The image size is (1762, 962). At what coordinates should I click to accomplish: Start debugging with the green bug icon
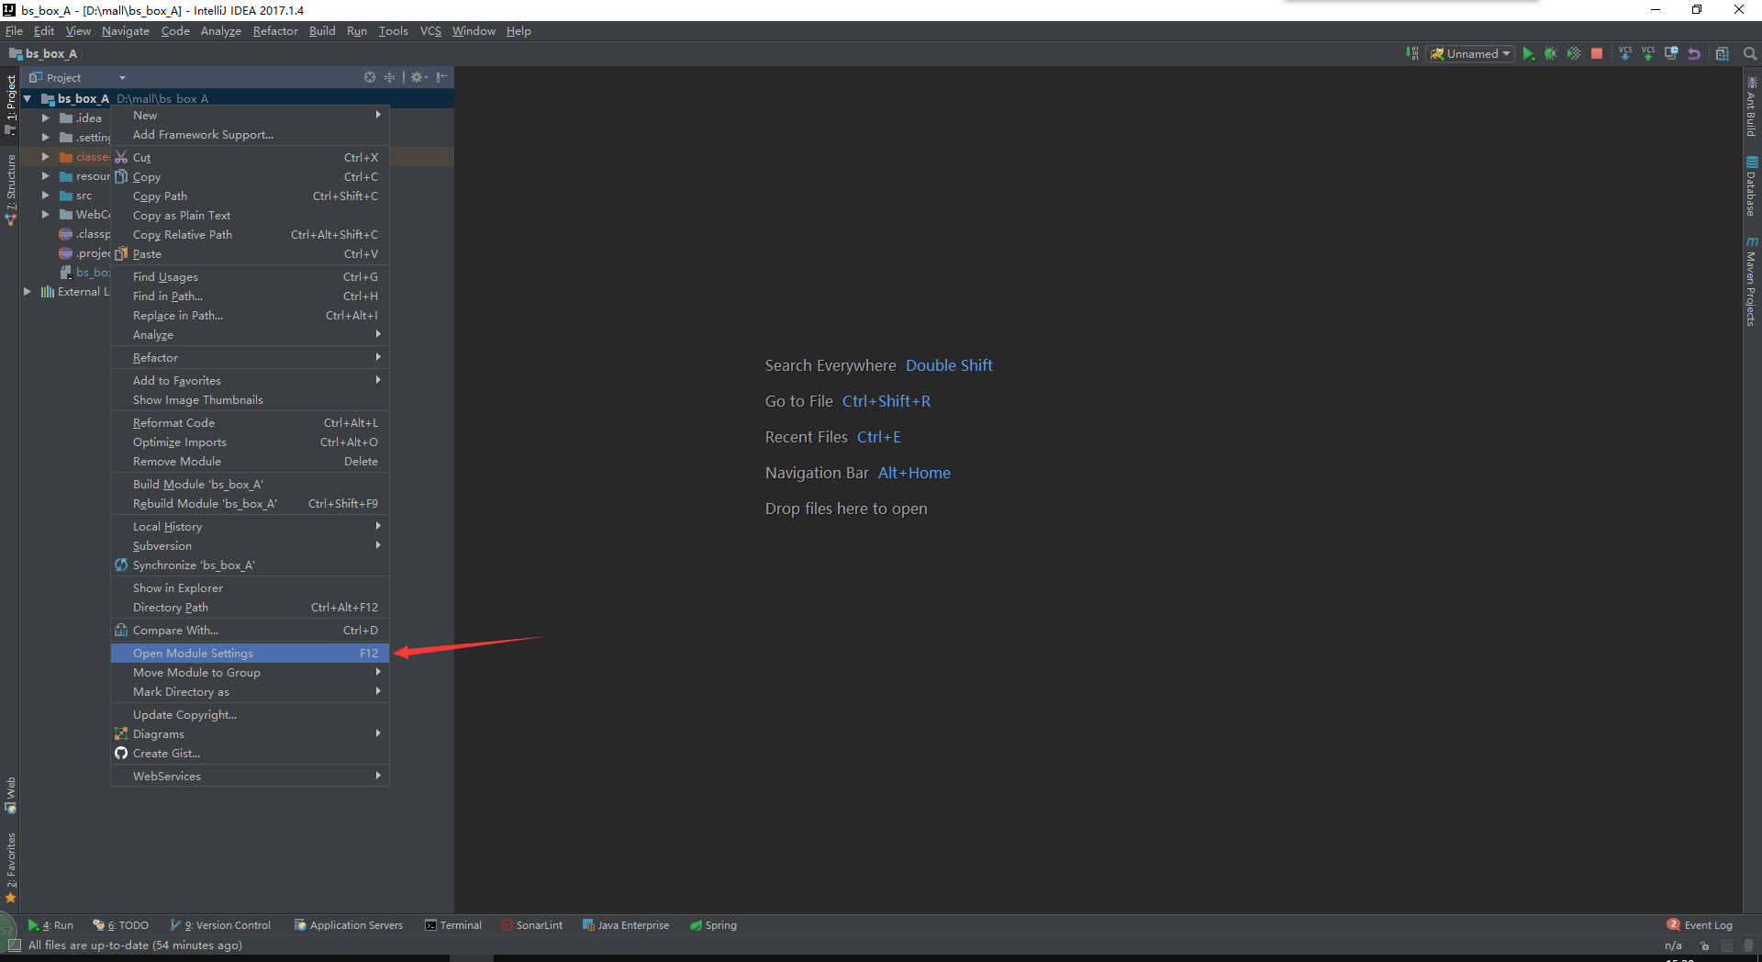[1551, 53]
